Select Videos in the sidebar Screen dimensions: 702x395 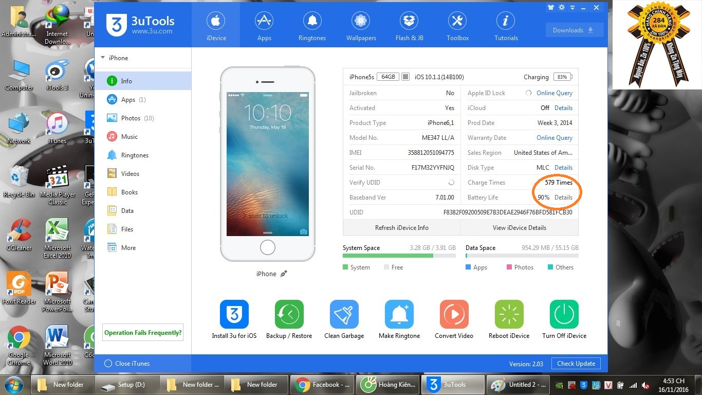coord(143,174)
